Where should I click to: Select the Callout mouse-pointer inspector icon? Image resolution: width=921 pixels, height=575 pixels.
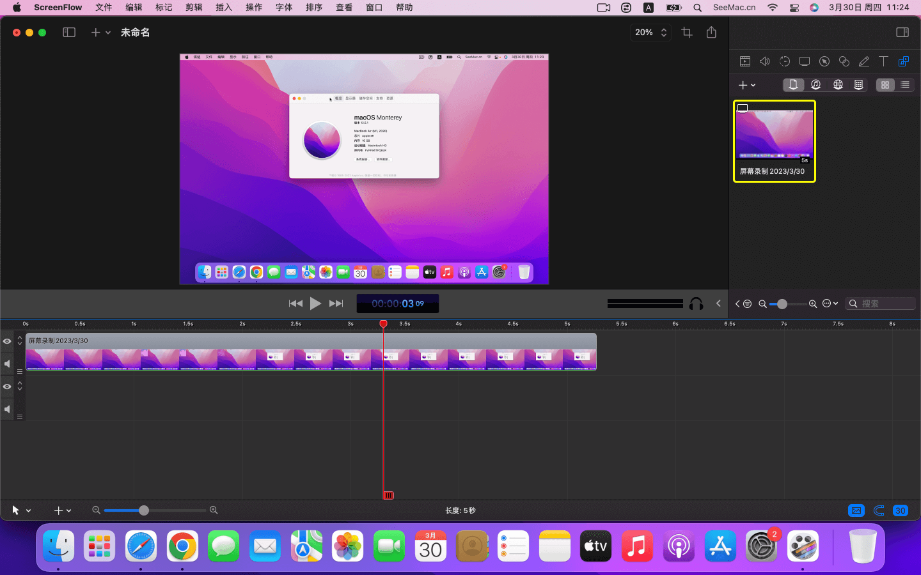(824, 61)
